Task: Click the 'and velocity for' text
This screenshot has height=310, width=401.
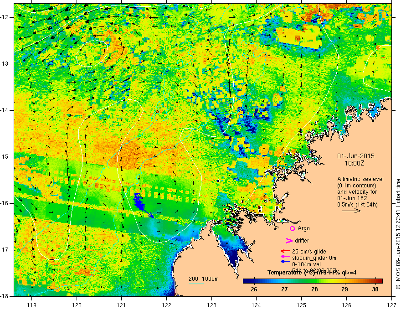Action: (x=357, y=192)
